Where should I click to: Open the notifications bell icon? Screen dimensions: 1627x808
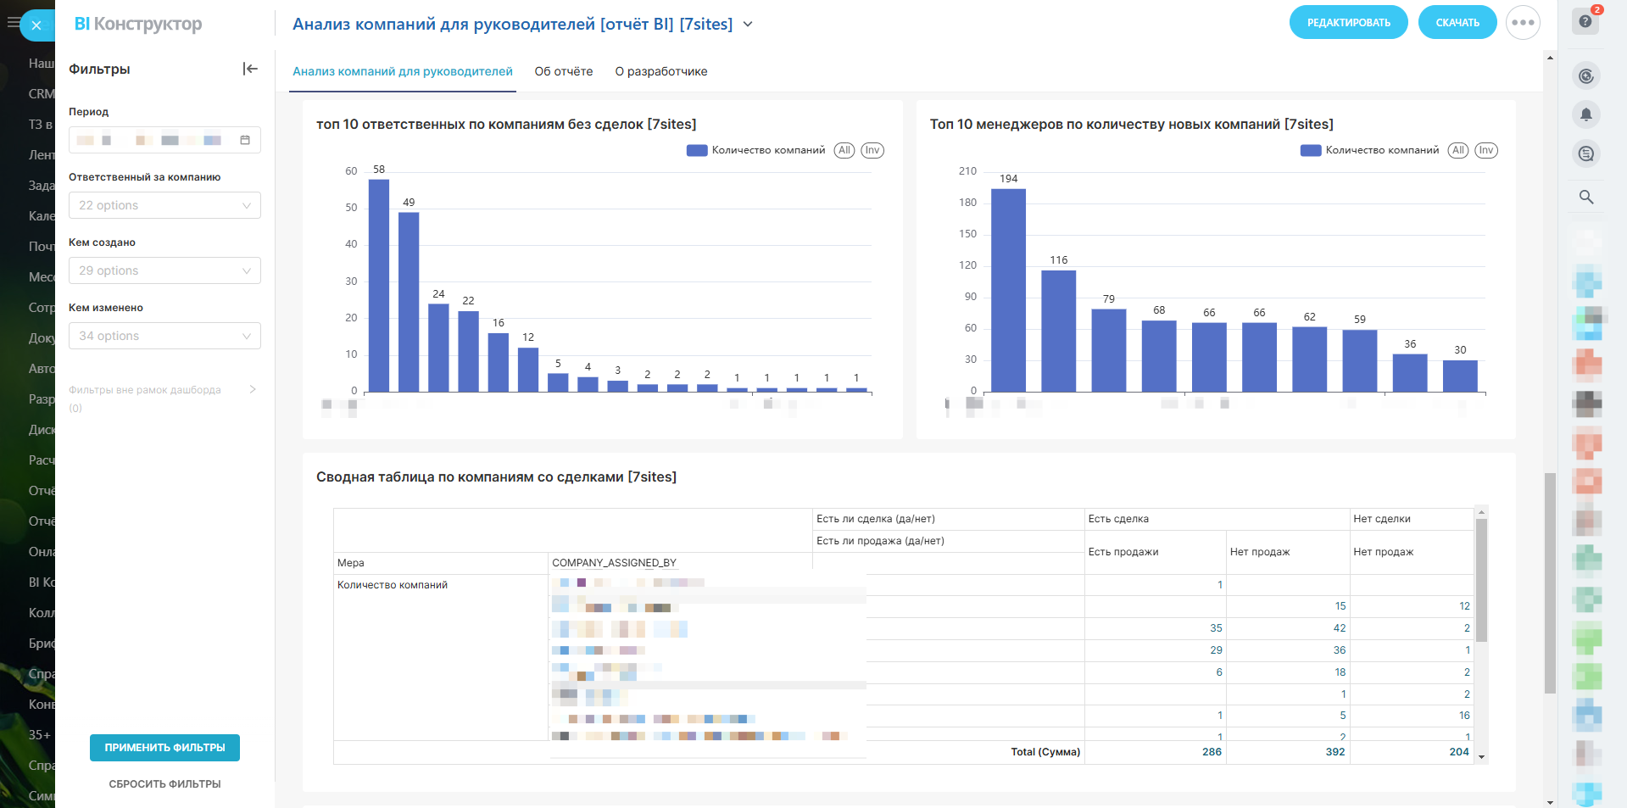point(1585,114)
